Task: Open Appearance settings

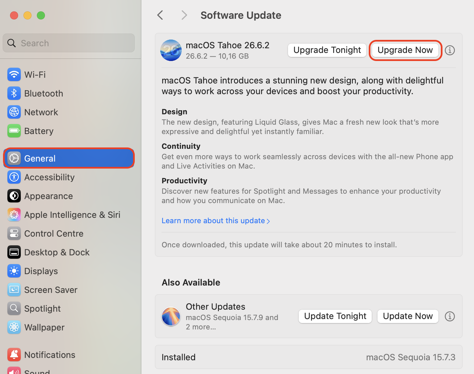Action: pyautogui.click(x=69, y=196)
